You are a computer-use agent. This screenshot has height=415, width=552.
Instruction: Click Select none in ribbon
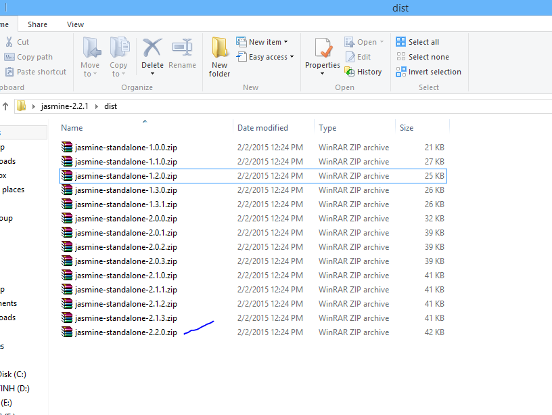[422, 57]
